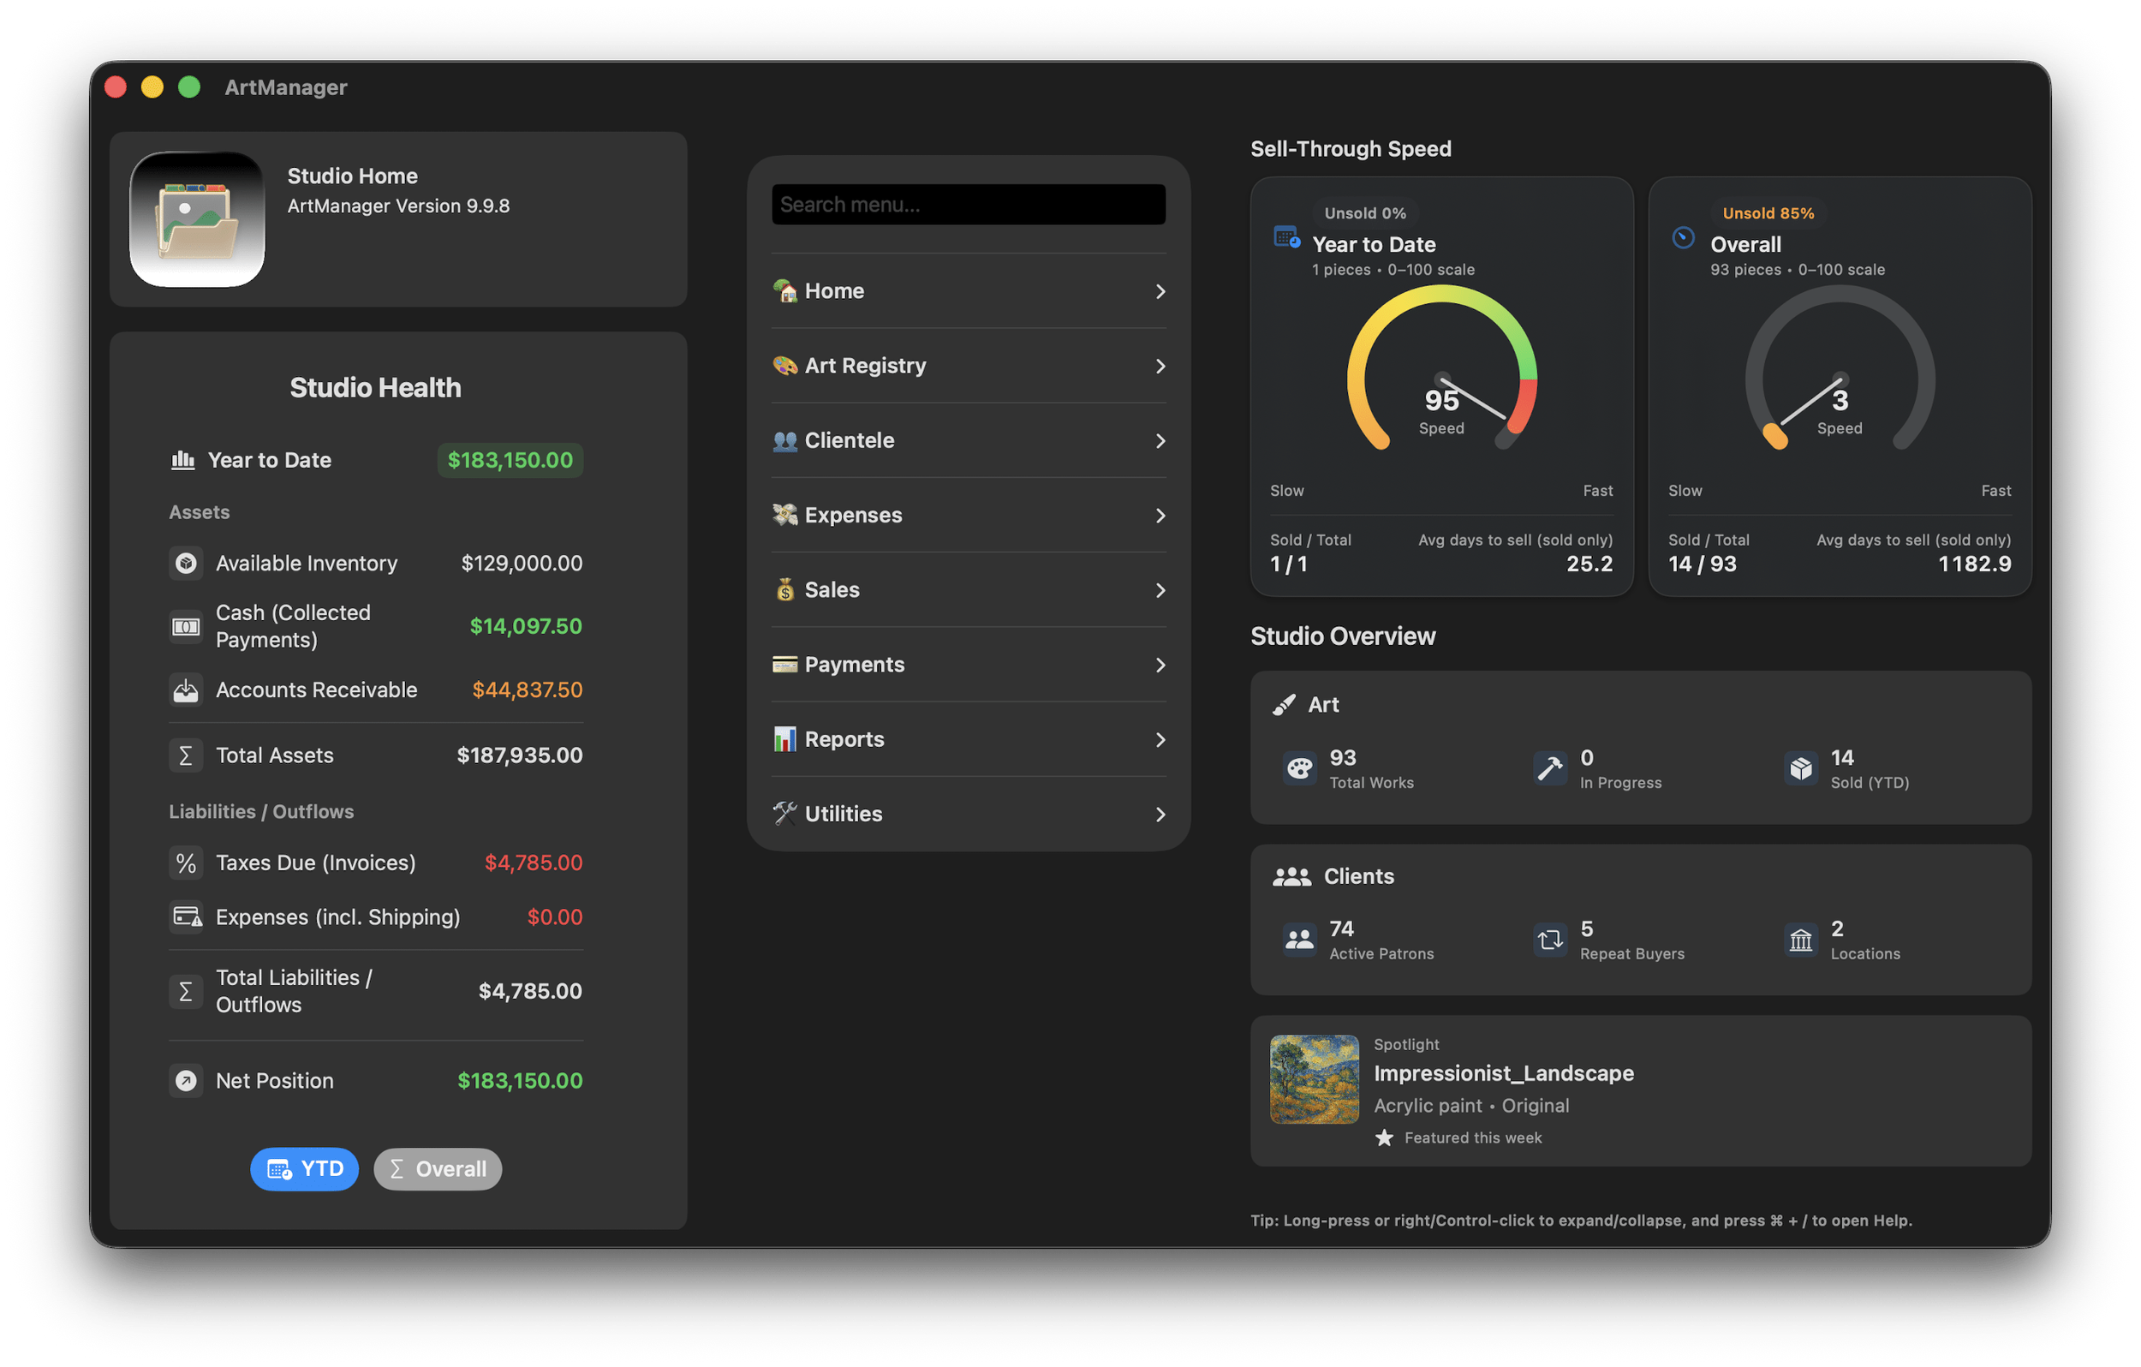This screenshot has height=1367, width=2141.
Task: Expand the Reports chevron
Action: coord(1160,739)
